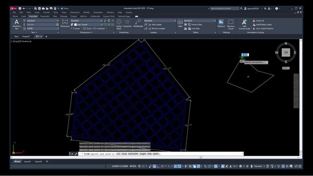Image resolution: width=313 pixels, height=176 pixels.
Task: Open the Home ribbon tab
Action: (15, 16)
